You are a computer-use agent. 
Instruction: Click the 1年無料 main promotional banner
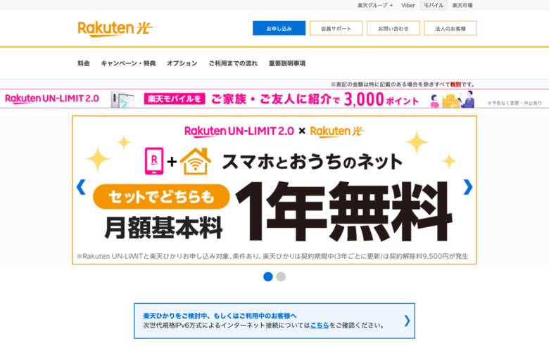pyautogui.click(x=274, y=190)
